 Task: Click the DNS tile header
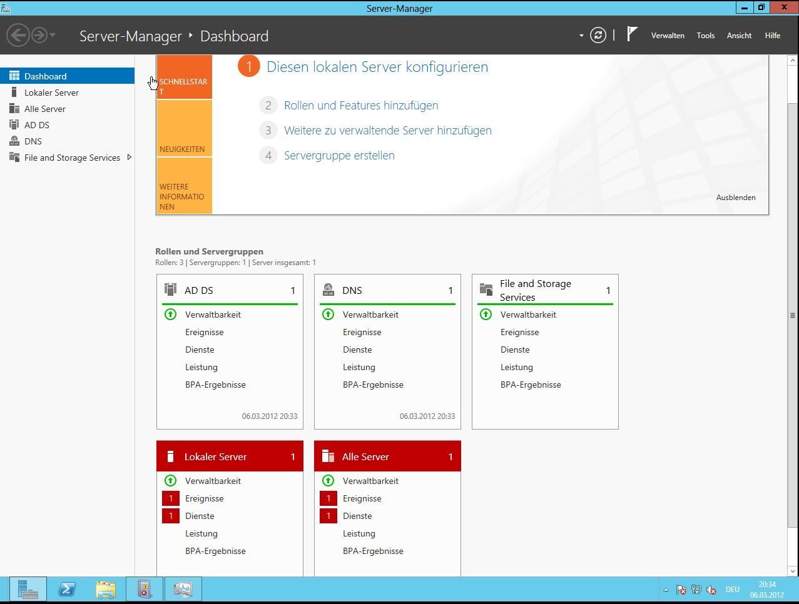pyautogui.click(x=387, y=290)
